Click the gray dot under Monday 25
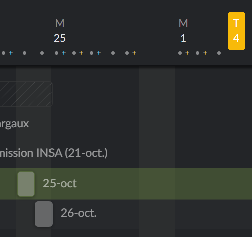Viewport: 252px width, 237px height. tap(56, 53)
